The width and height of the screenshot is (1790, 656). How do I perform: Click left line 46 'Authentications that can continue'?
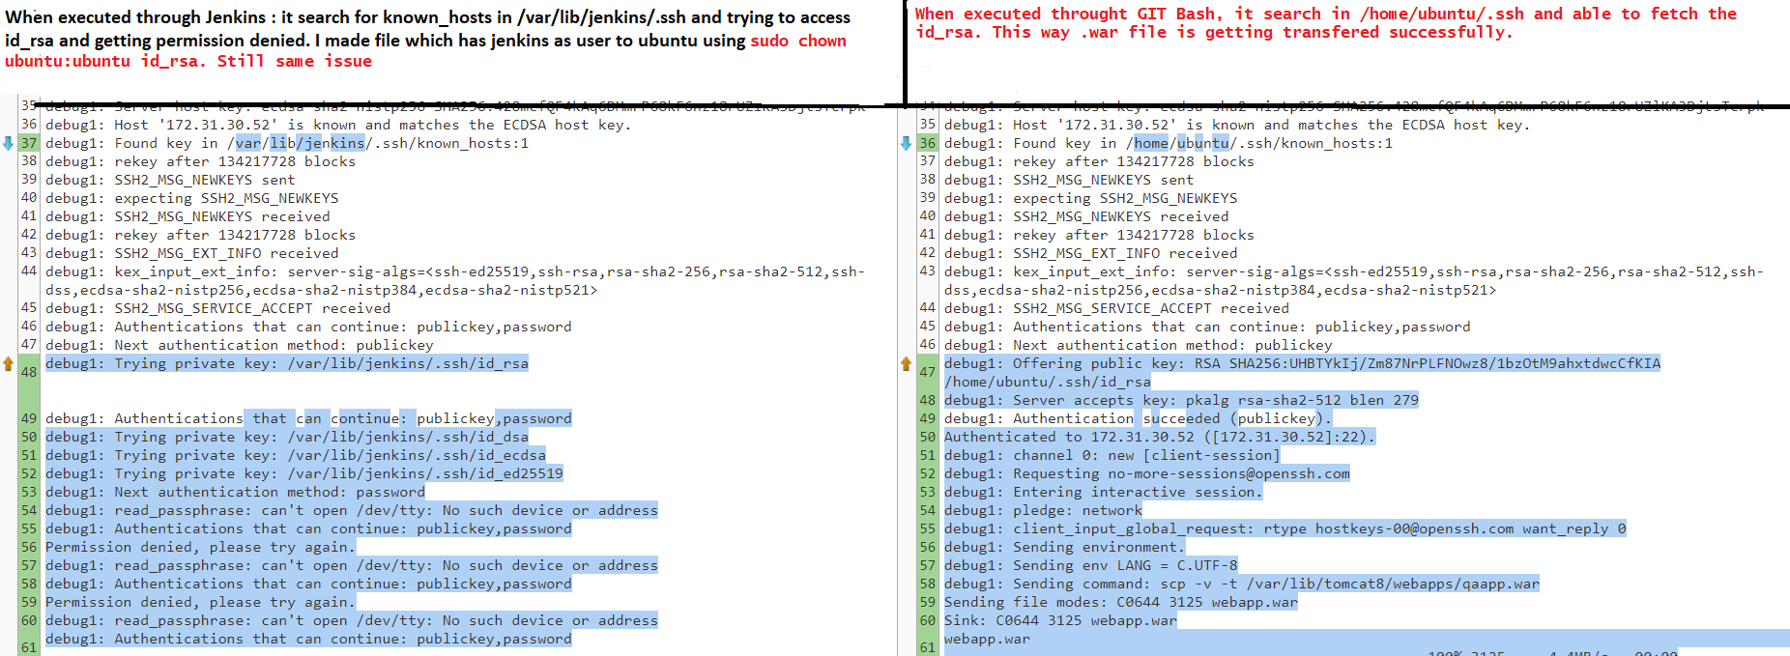coord(308,327)
